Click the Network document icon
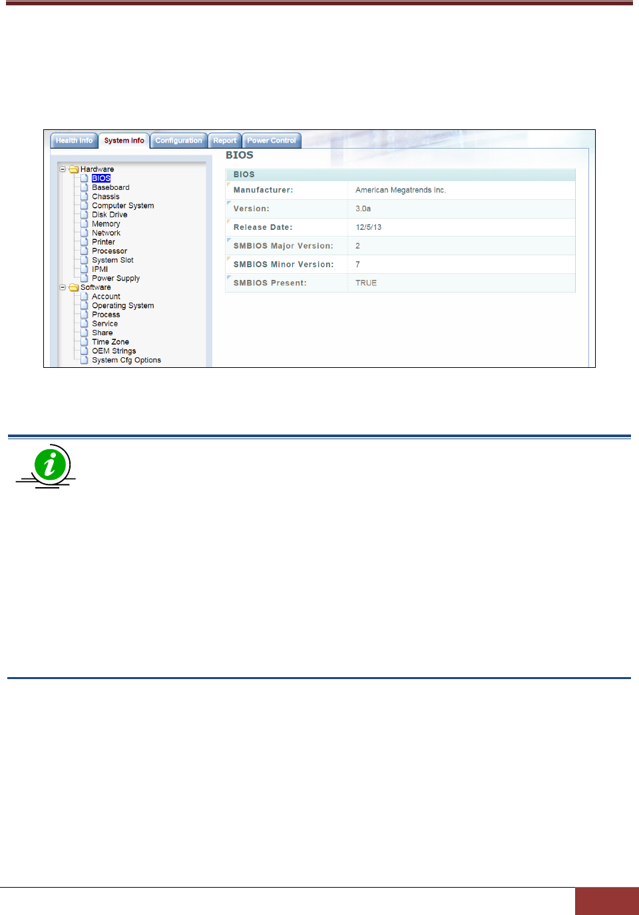Screen dimensions: 639x915 tap(85, 233)
